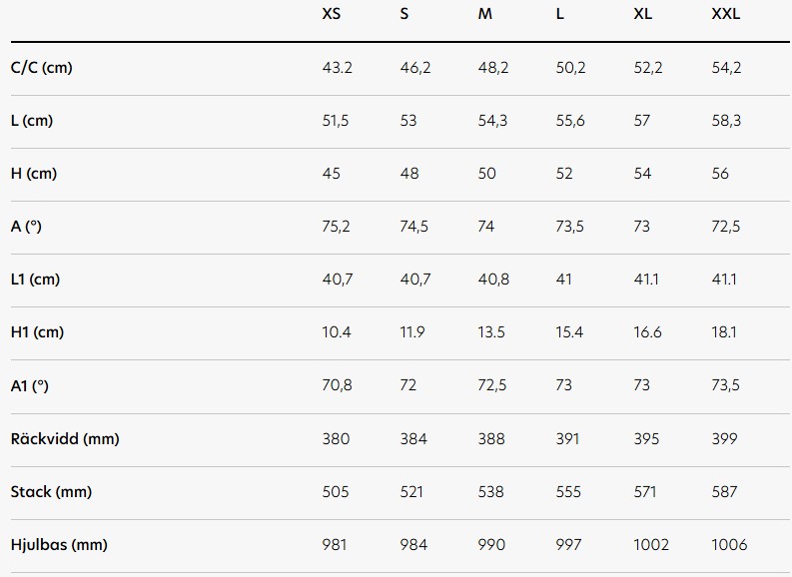Select the A1 (°) row label
Viewport: 792px width, 577px height.
(29, 385)
